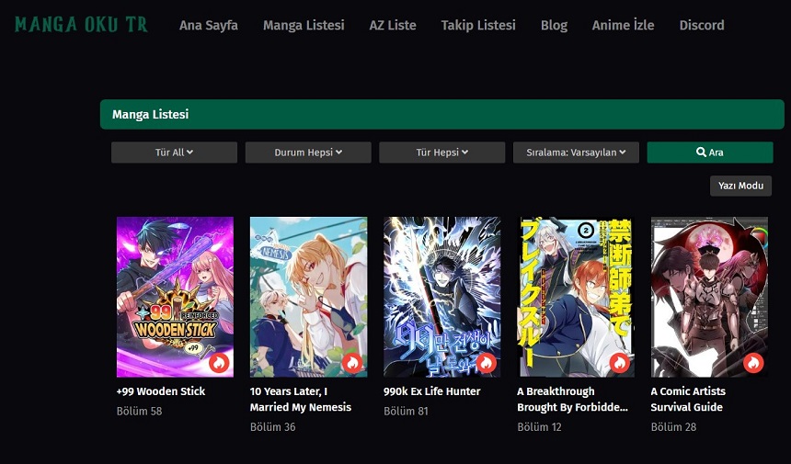The image size is (791, 464).
Task: Click Bölüm 36 under 10 Years Later
Action: pos(273,427)
